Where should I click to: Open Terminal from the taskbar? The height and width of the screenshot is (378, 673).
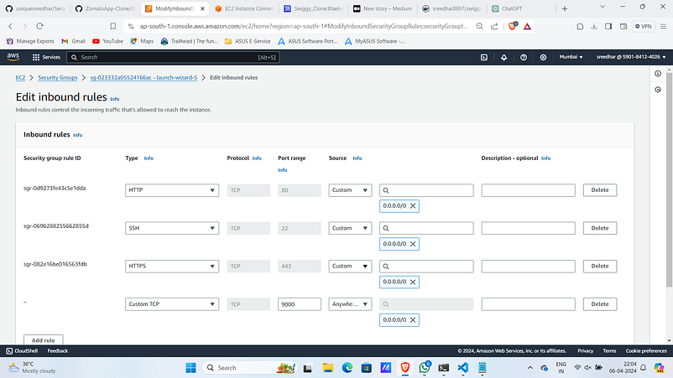443,368
